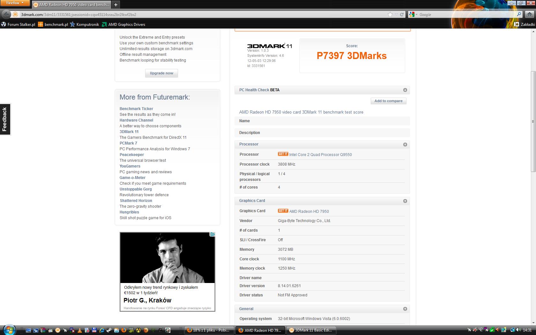This screenshot has height=335, width=536.
Task: Click the network connection tray icon
Action: 513,330
